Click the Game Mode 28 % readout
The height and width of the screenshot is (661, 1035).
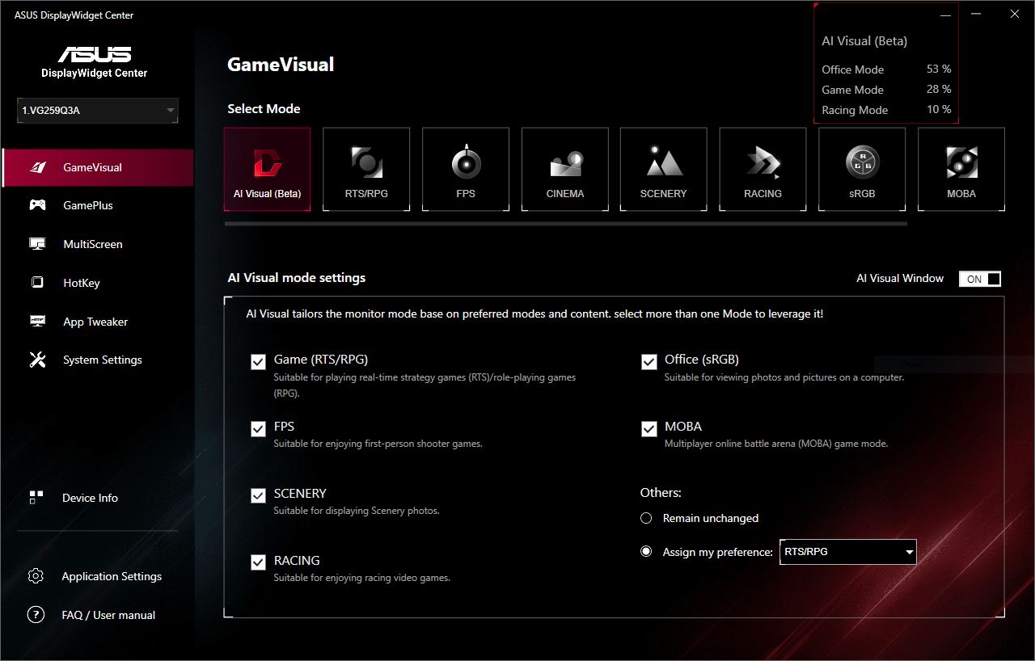tap(886, 90)
